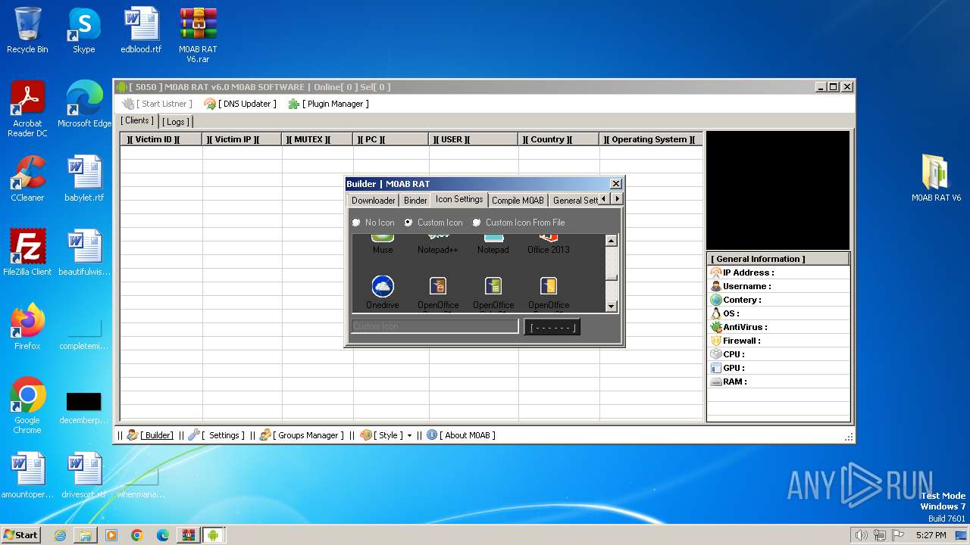Open the Logs tab
The height and width of the screenshot is (545, 970).
coord(175,121)
